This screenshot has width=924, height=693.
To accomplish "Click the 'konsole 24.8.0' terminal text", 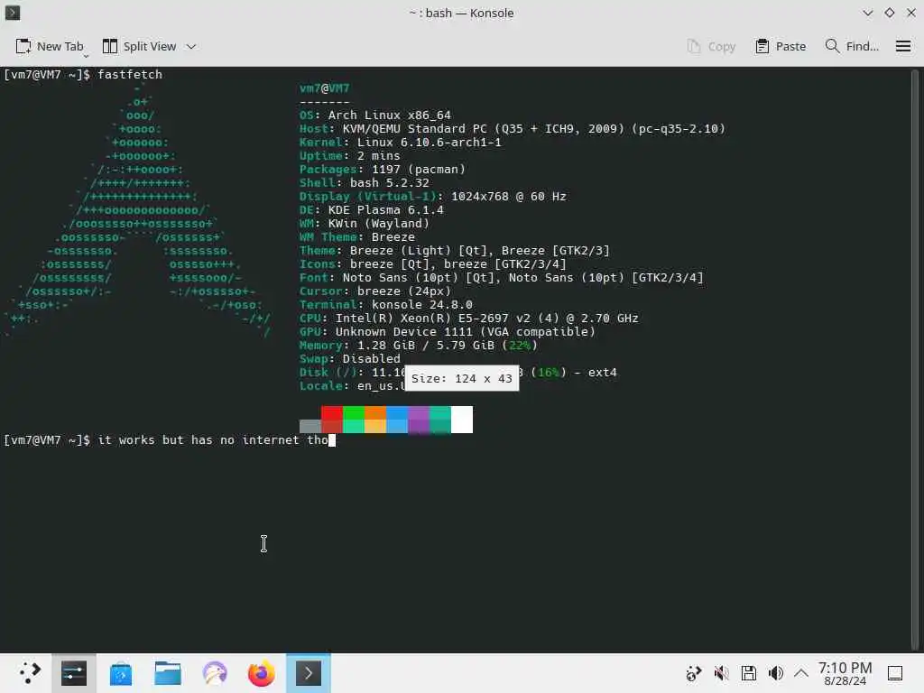I will tap(422, 305).
